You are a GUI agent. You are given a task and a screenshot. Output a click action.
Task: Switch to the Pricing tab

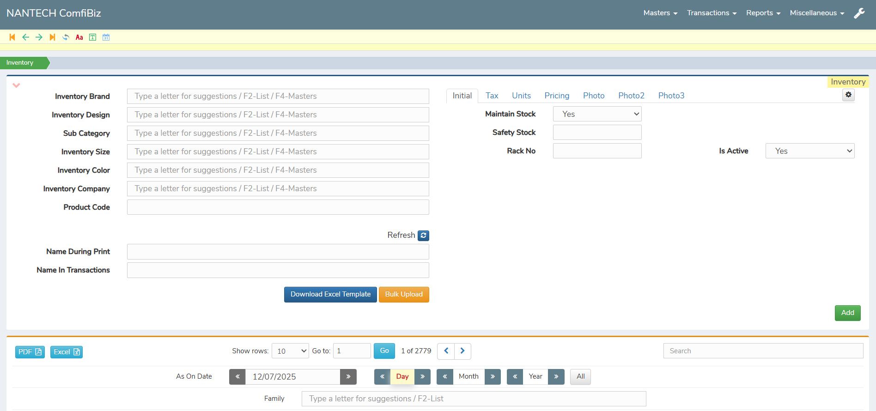click(557, 96)
